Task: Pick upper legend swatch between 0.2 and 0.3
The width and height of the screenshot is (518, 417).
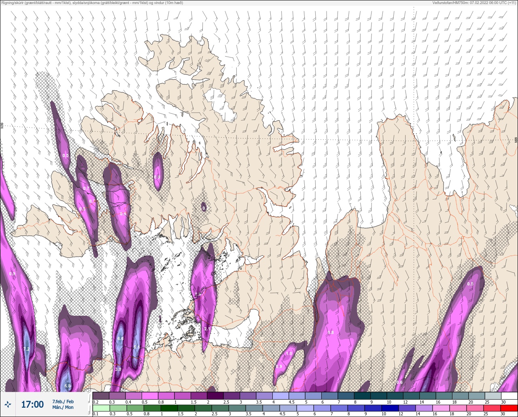Action: pos(101,396)
